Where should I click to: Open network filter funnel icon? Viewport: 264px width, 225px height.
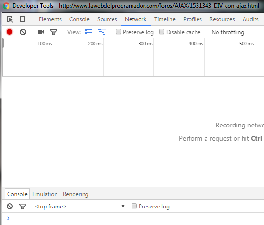coord(54,32)
